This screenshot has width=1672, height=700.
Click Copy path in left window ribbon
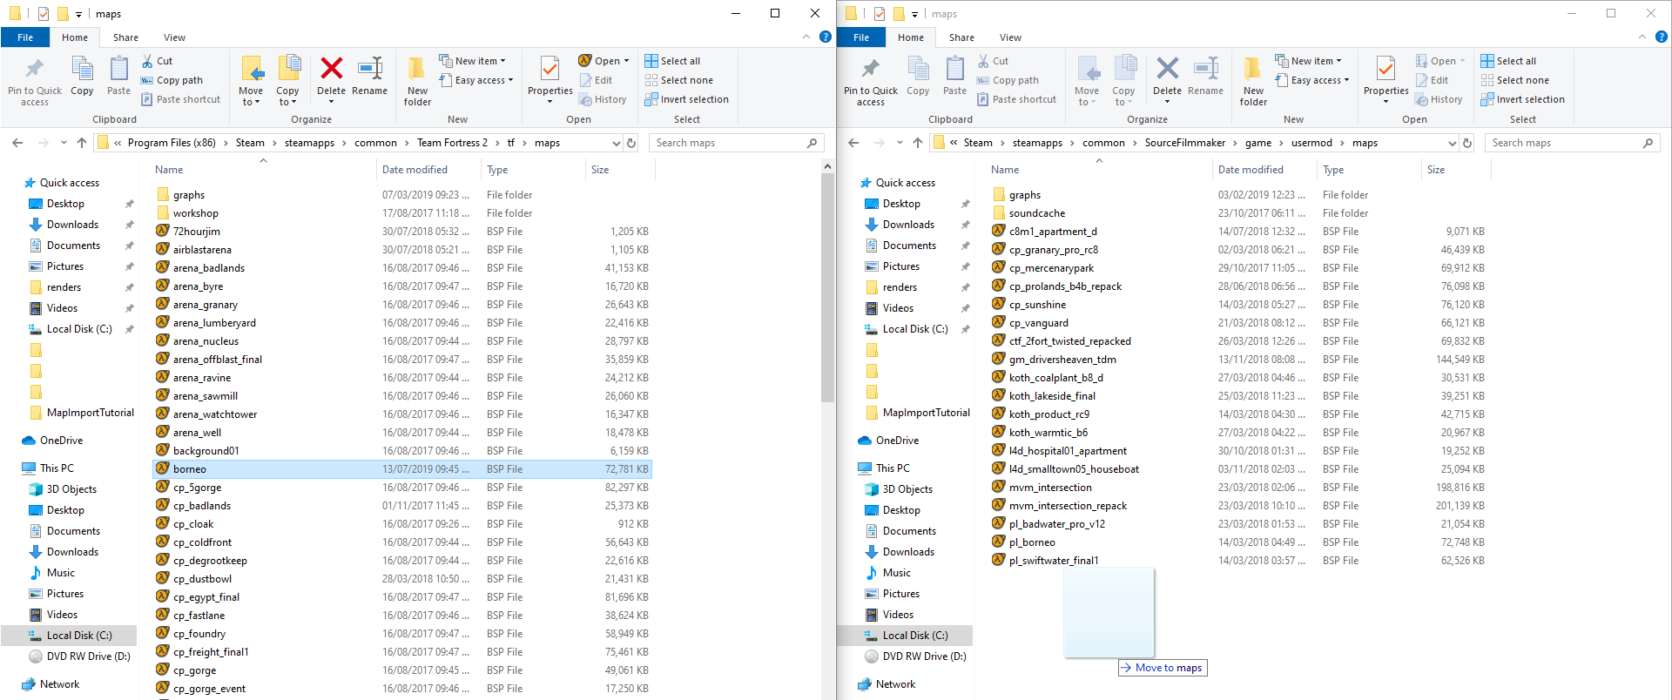click(x=172, y=80)
